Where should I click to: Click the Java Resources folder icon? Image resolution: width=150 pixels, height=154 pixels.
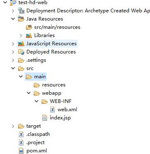point(21,19)
